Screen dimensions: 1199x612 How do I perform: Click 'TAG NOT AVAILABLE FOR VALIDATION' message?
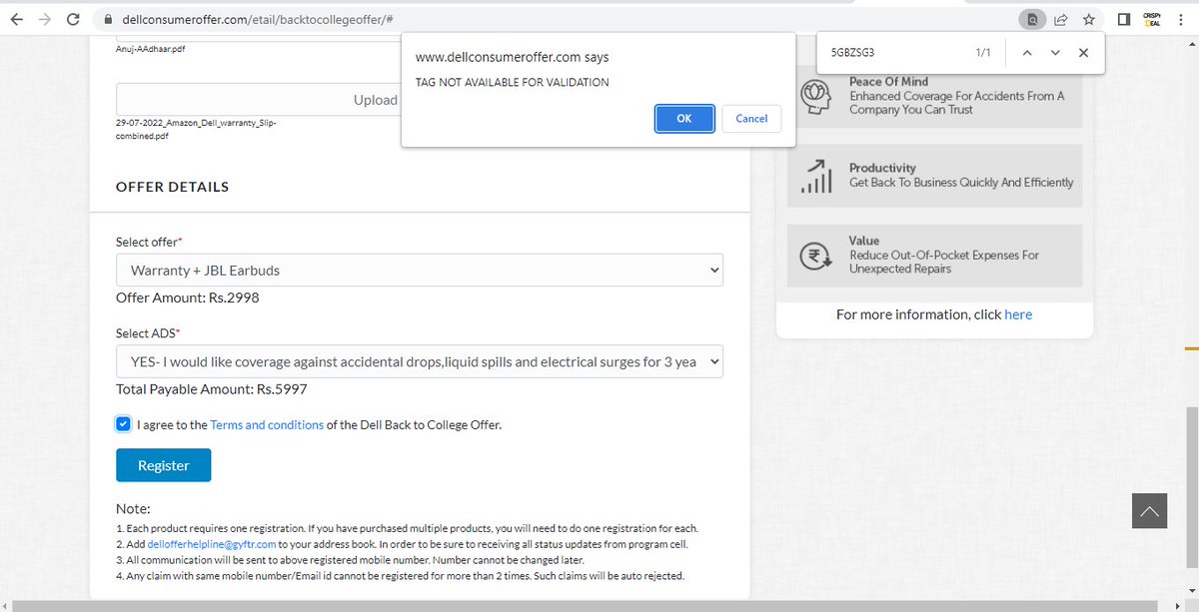(513, 83)
